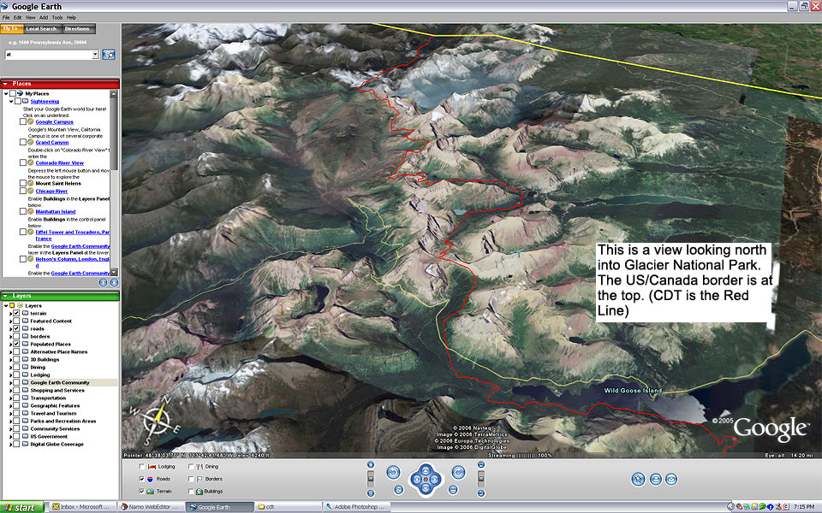Click the Fly To search go button
The height and width of the screenshot is (513, 822).
point(109,55)
